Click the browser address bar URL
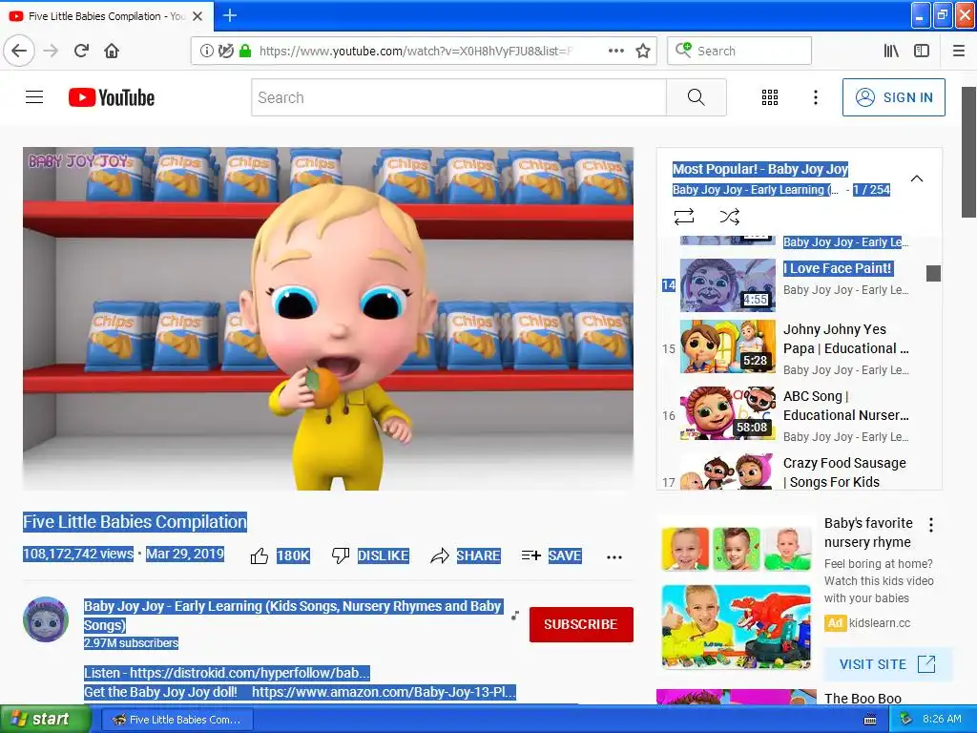977x733 pixels. pos(414,51)
